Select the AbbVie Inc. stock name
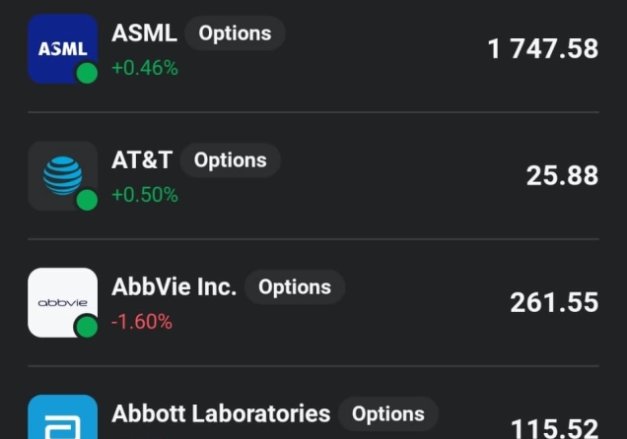 [x=174, y=287]
